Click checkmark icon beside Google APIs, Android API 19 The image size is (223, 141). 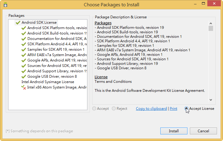tap(24, 60)
